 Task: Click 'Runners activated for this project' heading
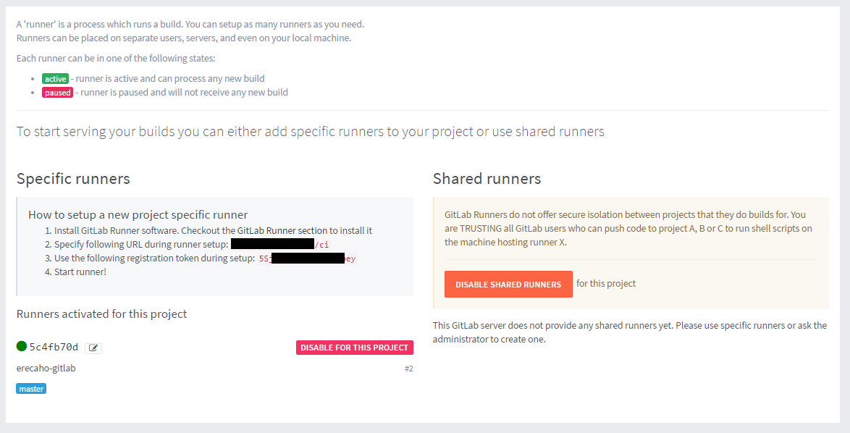tap(101, 314)
